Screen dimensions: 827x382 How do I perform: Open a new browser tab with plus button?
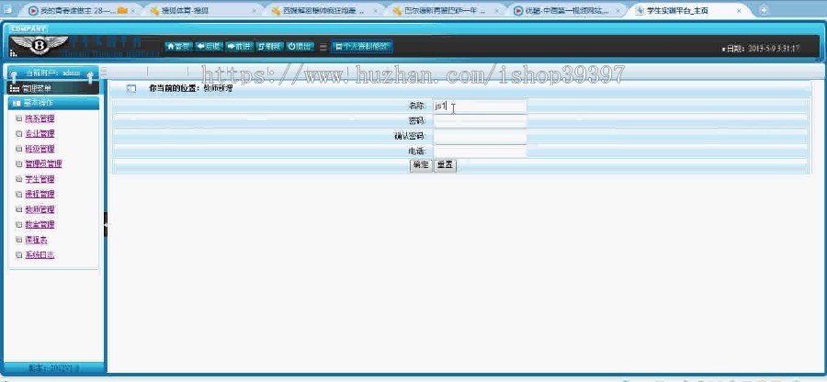[x=764, y=10]
